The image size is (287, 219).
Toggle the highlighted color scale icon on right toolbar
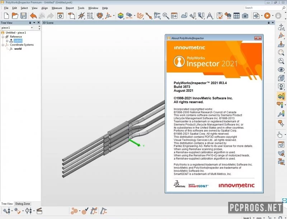click(x=281, y=96)
